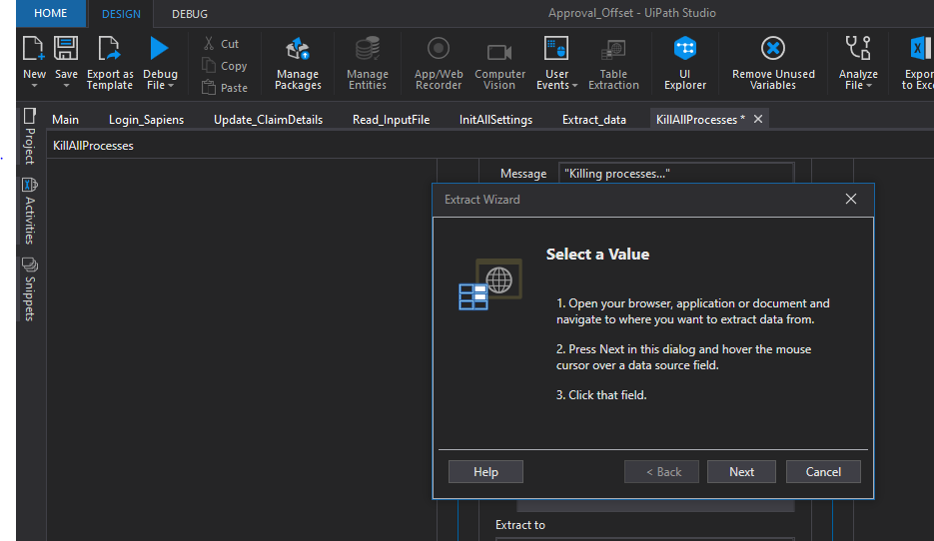
Task: Open the Login_Sapiens workflow tab
Action: 146,119
